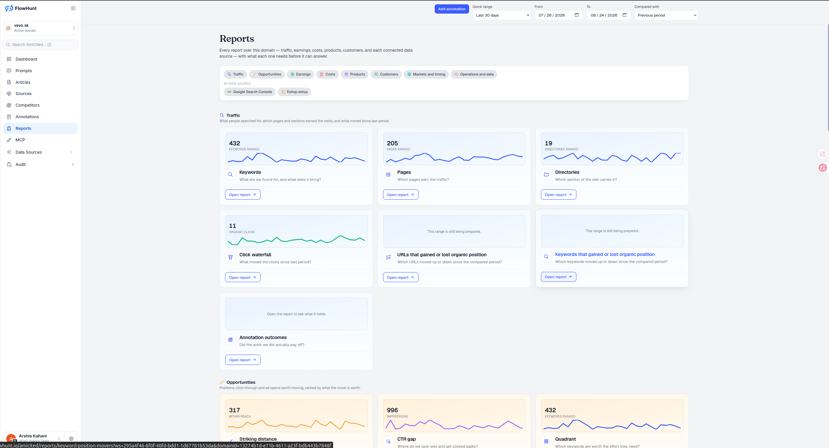Click the widget icon on the right edge
This screenshot has height=448, width=829.
tap(823, 154)
